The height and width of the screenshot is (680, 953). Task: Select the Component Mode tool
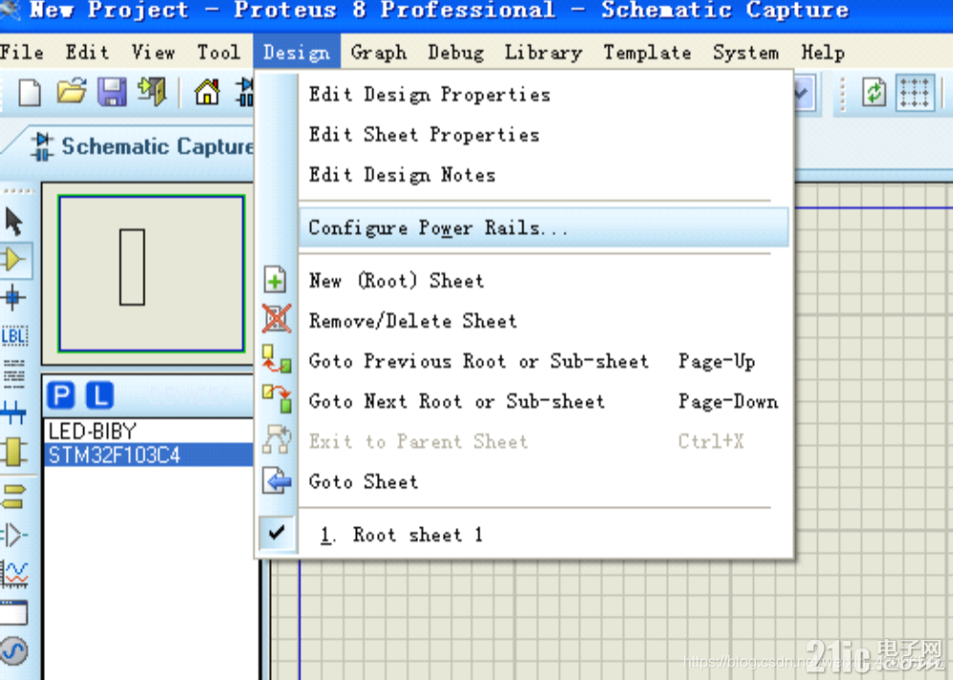13,259
